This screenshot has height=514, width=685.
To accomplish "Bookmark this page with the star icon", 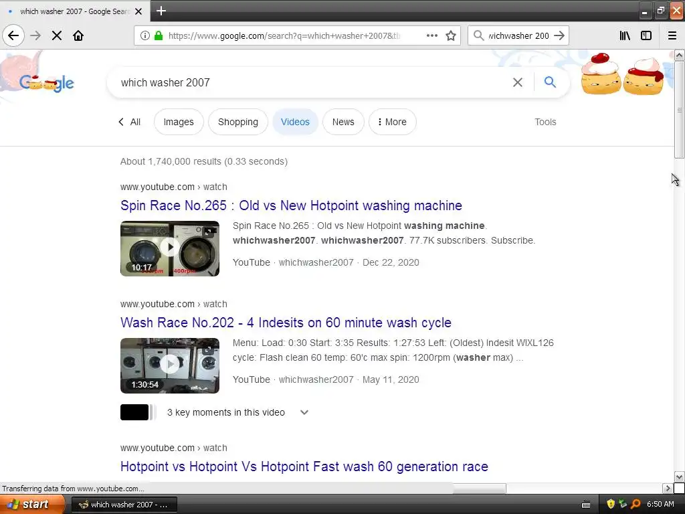I will pyautogui.click(x=451, y=35).
